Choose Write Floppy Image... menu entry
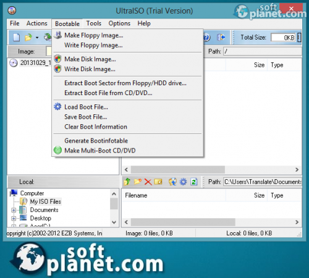This screenshot has height=278, width=309. pos(128,45)
